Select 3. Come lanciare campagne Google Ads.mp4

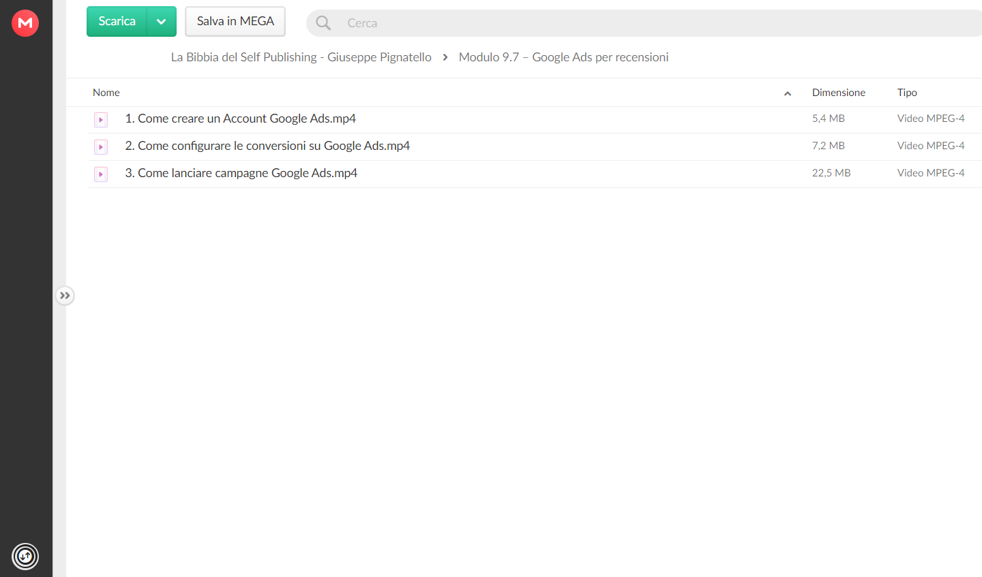click(535, 174)
